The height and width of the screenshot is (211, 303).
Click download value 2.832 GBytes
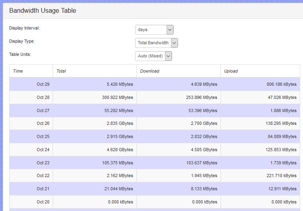204,136
